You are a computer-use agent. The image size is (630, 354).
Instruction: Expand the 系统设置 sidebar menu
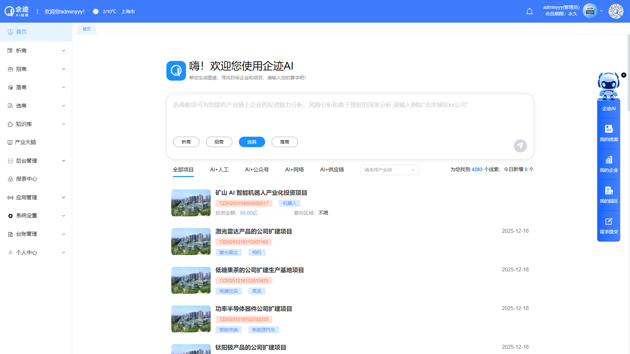(26, 215)
